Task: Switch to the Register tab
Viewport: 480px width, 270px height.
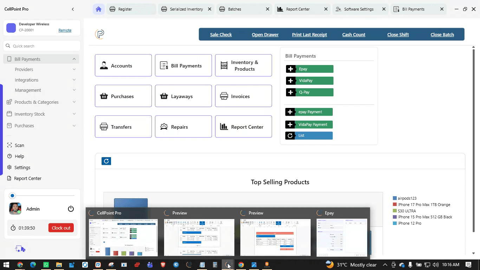Action: click(131, 9)
